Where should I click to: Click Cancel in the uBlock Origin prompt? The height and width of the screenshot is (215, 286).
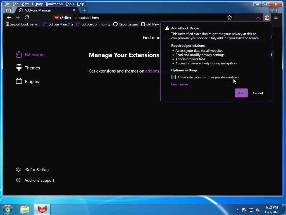[x=258, y=93]
